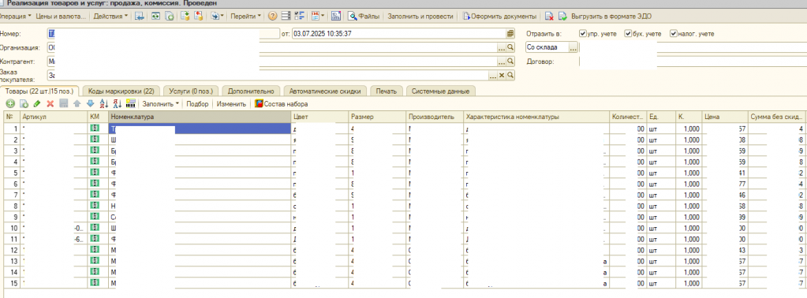Open the ellipsis selector in the Заказ покупателя field
The image size is (807, 298).
[493, 75]
